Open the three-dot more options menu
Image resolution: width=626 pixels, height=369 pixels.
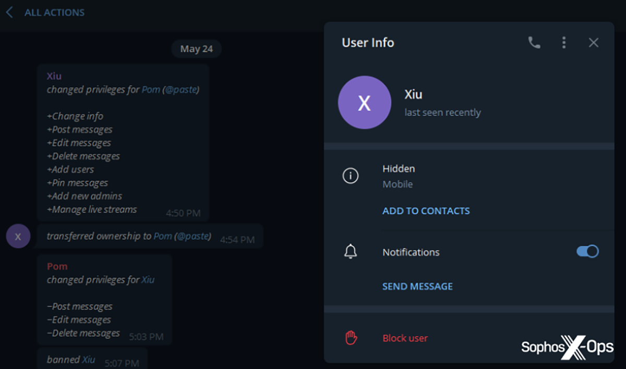tap(563, 43)
